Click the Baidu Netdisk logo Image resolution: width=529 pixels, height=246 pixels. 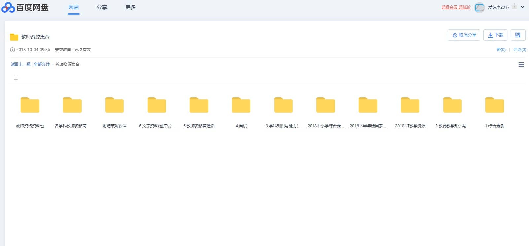(x=25, y=7)
